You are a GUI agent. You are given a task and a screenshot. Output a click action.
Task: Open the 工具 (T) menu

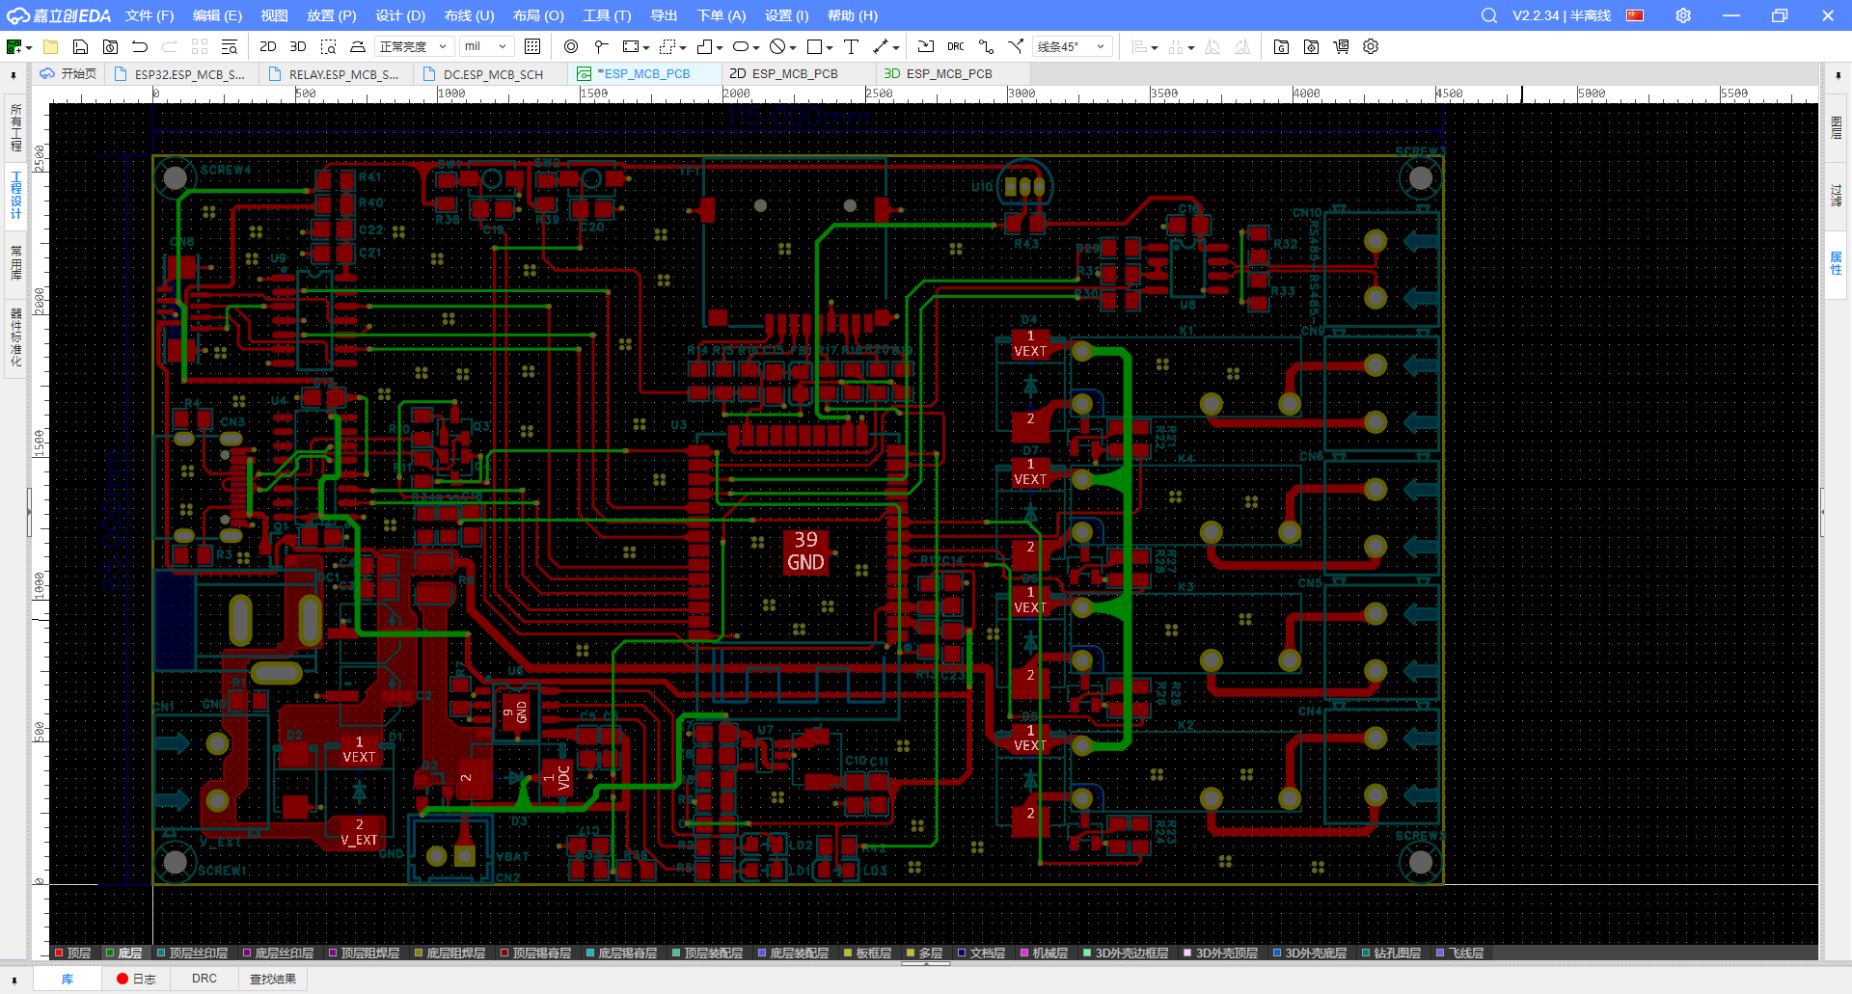point(607,15)
